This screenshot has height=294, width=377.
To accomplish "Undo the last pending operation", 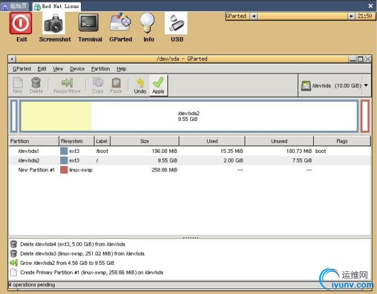I will click(x=140, y=85).
